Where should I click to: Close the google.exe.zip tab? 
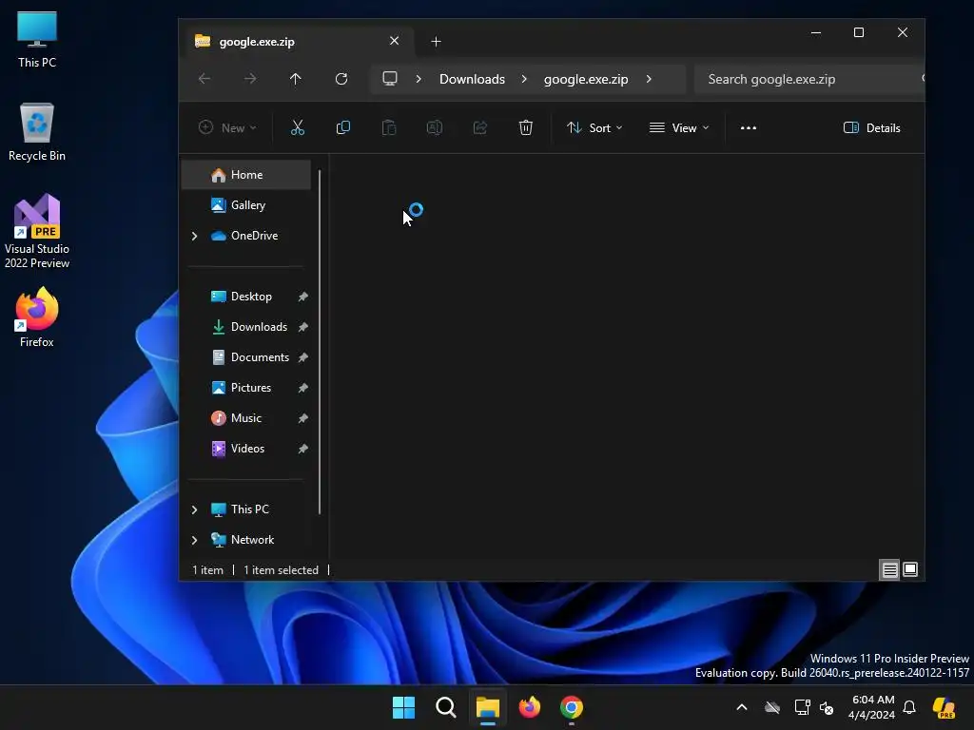394,41
